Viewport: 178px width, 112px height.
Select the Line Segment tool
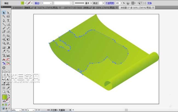pos(4,24)
